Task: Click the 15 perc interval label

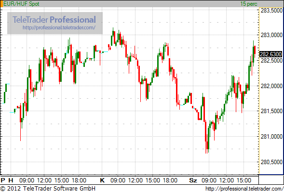Action: click(x=249, y=4)
